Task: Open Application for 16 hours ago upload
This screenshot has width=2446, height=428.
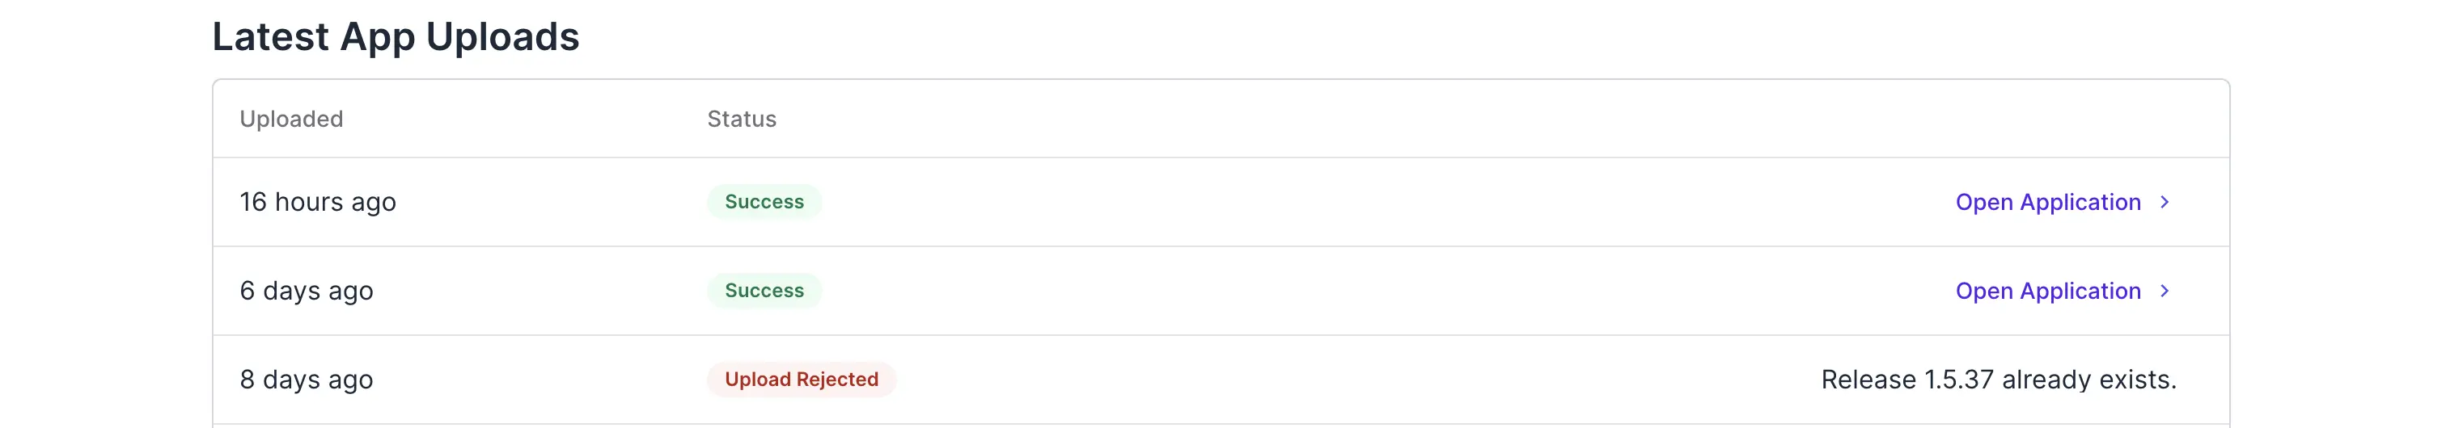Action: click(x=2047, y=202)
